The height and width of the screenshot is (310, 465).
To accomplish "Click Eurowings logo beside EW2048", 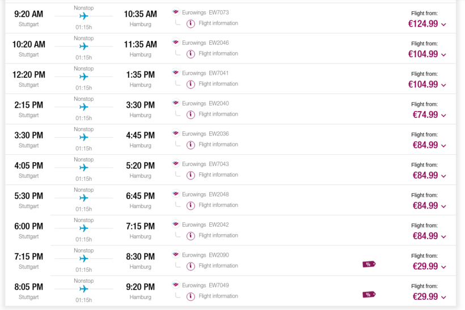I will tap(176, 194).
